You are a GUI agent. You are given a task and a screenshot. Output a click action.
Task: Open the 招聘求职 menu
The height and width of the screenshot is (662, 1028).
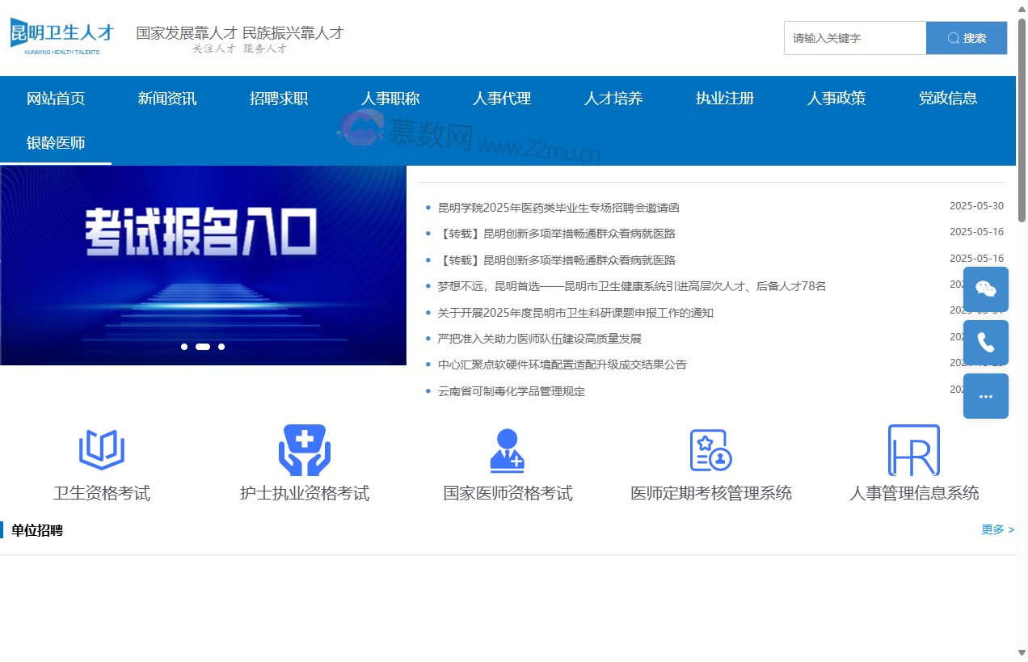click(x=278, y=98)
